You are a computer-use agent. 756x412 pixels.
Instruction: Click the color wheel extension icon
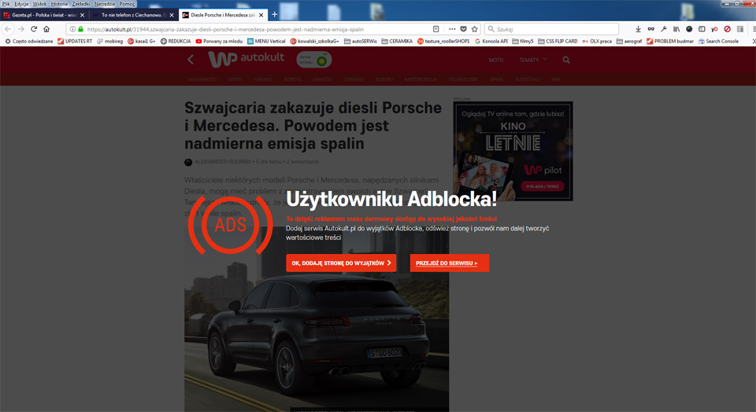[x=689, y=29]
